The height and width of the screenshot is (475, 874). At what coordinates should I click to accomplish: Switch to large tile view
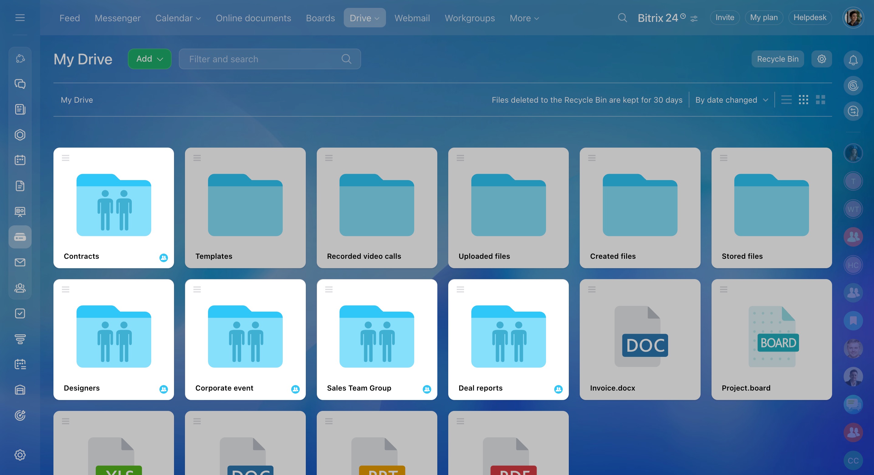[x=820, y=100]
